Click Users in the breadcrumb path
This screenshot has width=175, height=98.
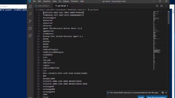pos(41,10)
